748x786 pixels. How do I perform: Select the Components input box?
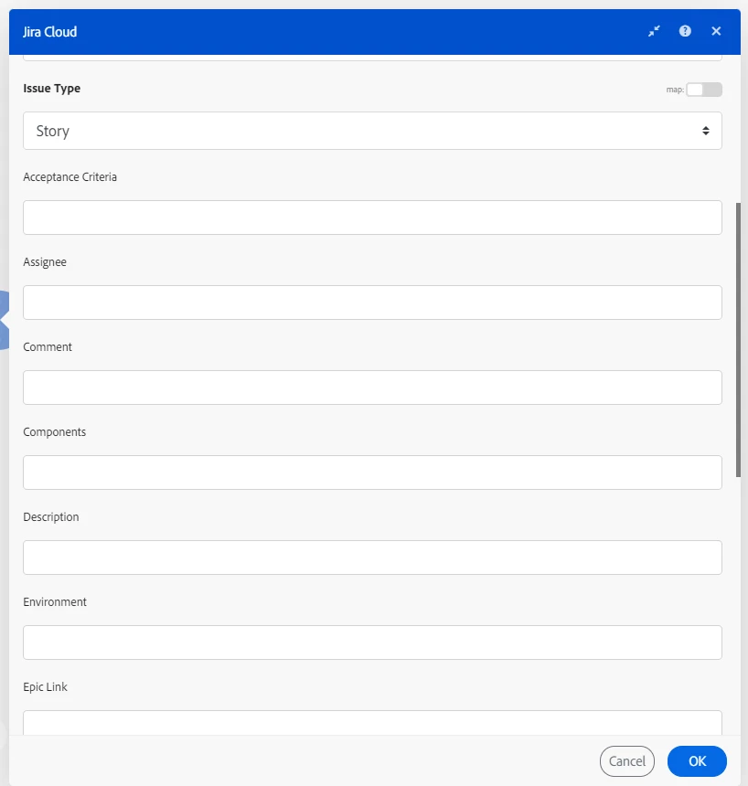[372, 473]
